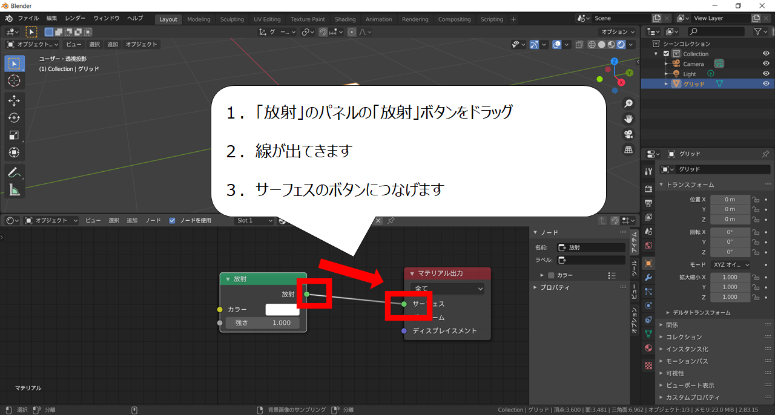775x415 pixels.
Task: Hide グリッド object using its eye icon
Action: (x=766, y=83)
